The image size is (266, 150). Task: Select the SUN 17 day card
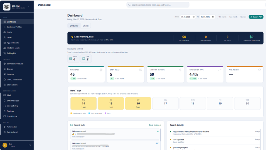(165, 103)
